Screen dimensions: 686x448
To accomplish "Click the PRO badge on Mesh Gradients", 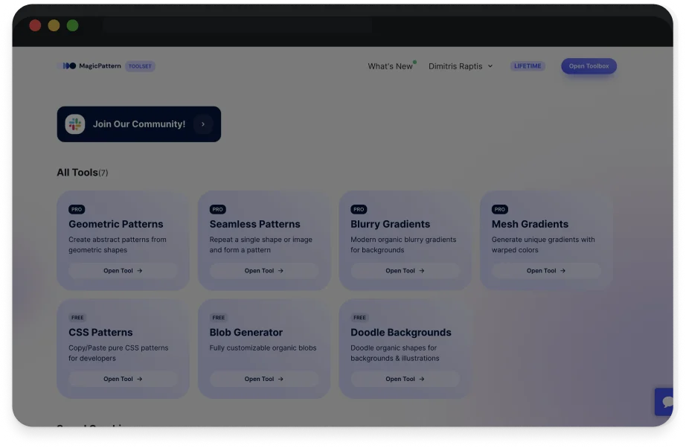I will point(500,210).
